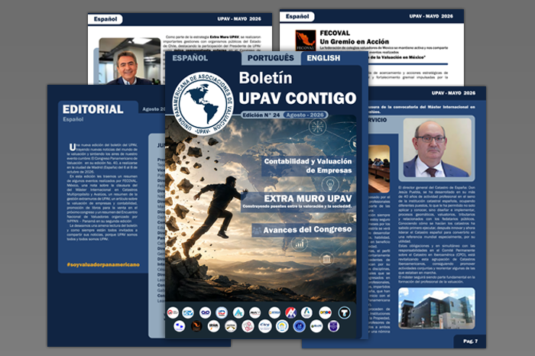Click the light blue triangle A logo

pyautogui.click(x=238, y=312)
